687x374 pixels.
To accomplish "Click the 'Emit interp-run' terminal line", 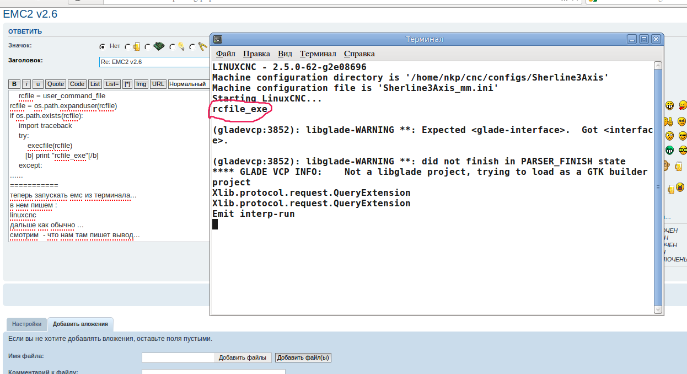I will [253, 213].
